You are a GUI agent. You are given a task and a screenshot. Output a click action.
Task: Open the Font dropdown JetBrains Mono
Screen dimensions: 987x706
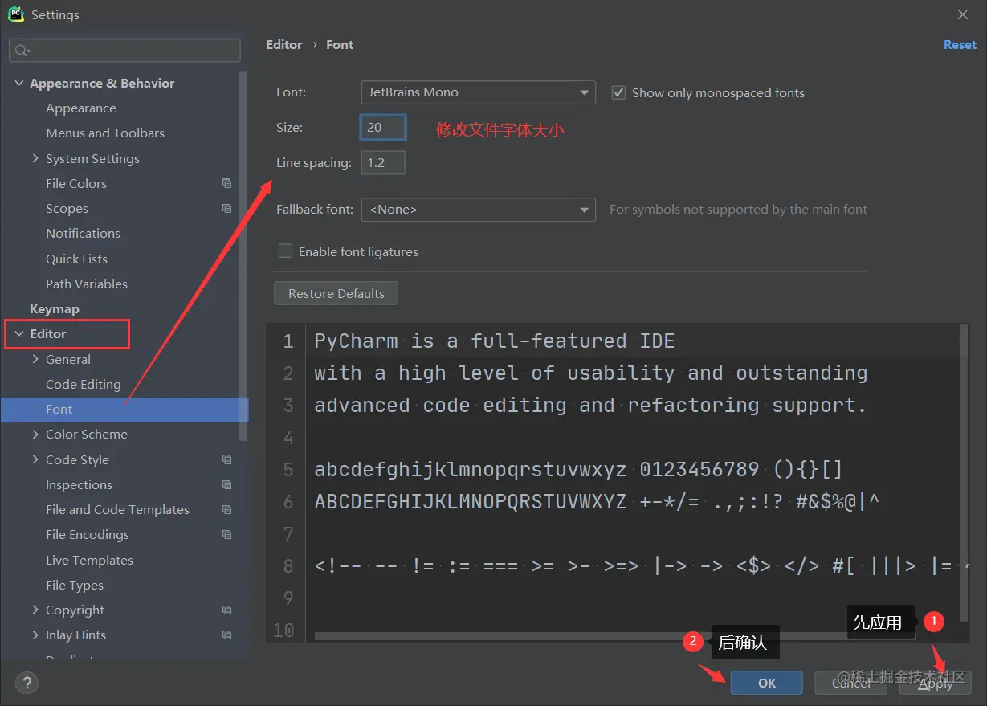(x=478, y=92)
